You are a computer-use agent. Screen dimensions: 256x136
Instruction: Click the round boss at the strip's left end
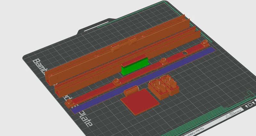69,103
